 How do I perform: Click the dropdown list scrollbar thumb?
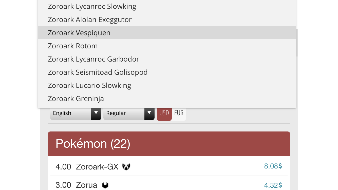(x=297, y=43)
